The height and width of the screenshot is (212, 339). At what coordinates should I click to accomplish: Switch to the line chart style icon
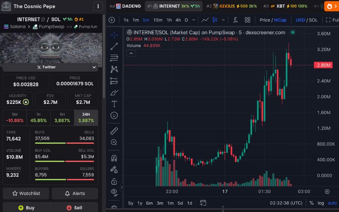tap(205, 20)
